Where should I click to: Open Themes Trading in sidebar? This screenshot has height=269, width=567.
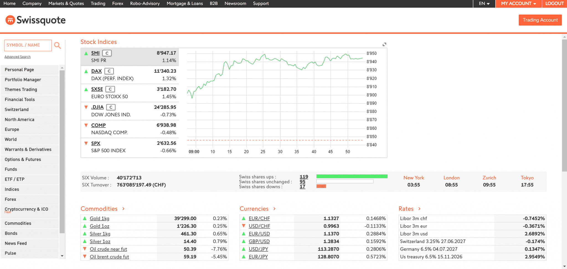pyautogui.click(x=30, y=89)
